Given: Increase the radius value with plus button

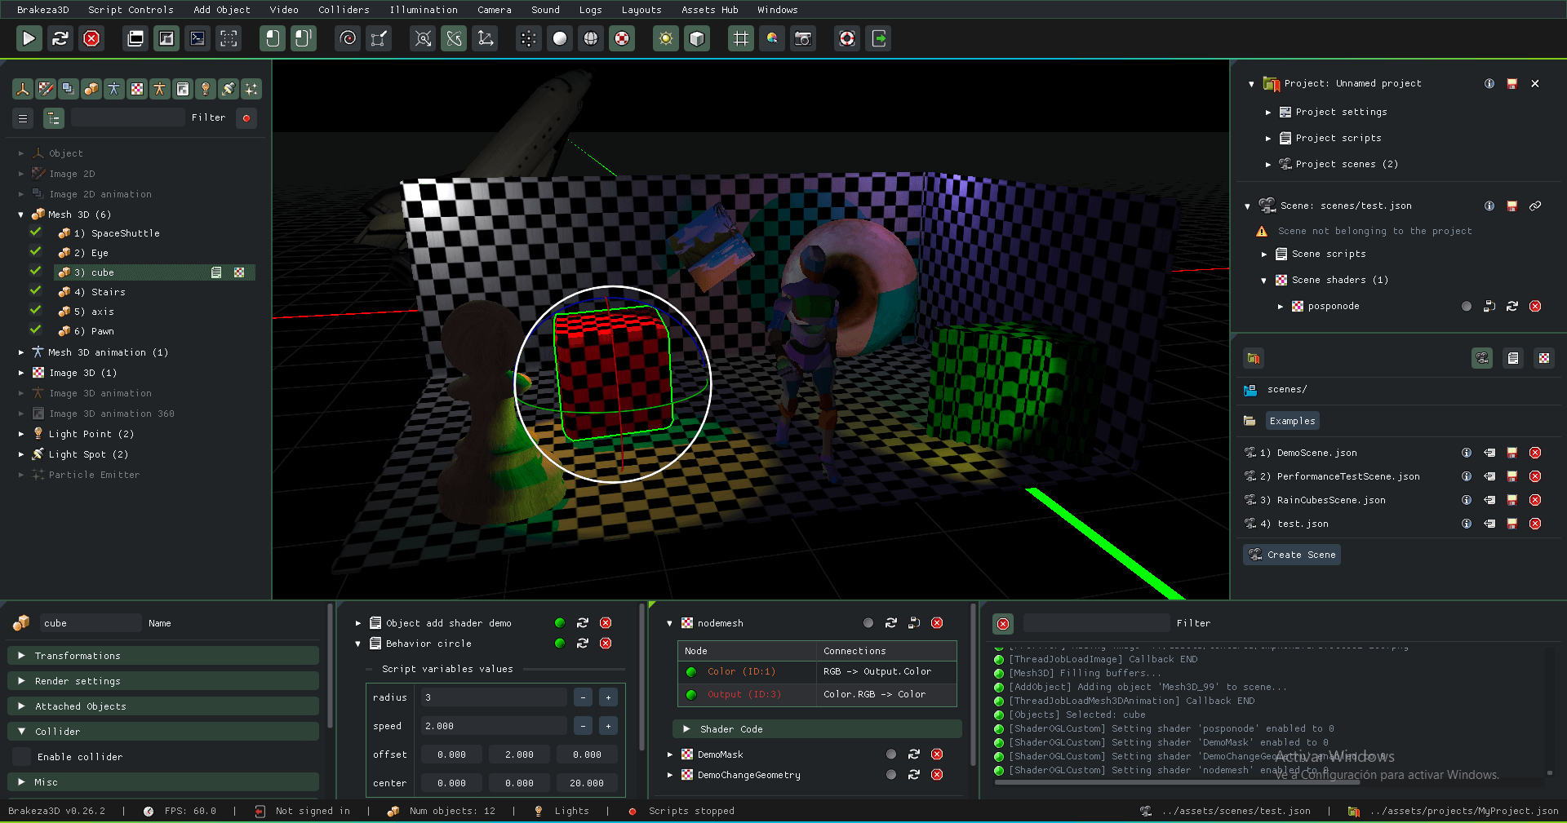Looking at the screenshot, I should 608,697.
